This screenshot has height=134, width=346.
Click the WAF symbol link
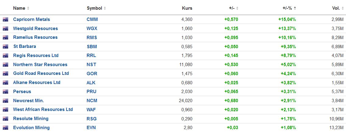(91, 109)
